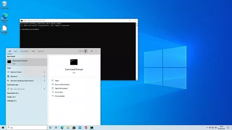Choose Run as administrator
Image resolution: width=232 pixels, height=130 pixels.
62,84
